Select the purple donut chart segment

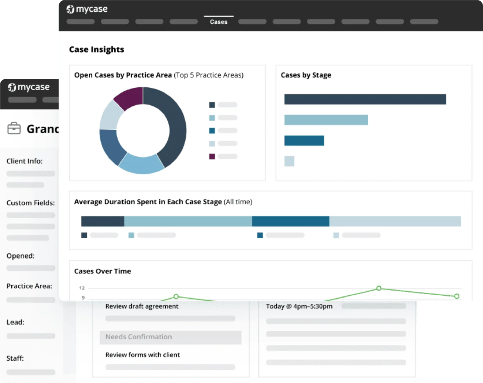tap(131, 98)
